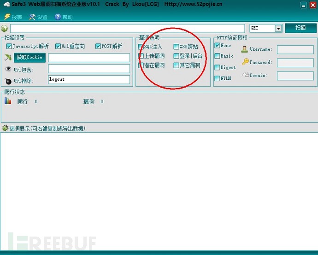Click the 漏洞: 0 vulnerability count text

[x=94, y=101]
